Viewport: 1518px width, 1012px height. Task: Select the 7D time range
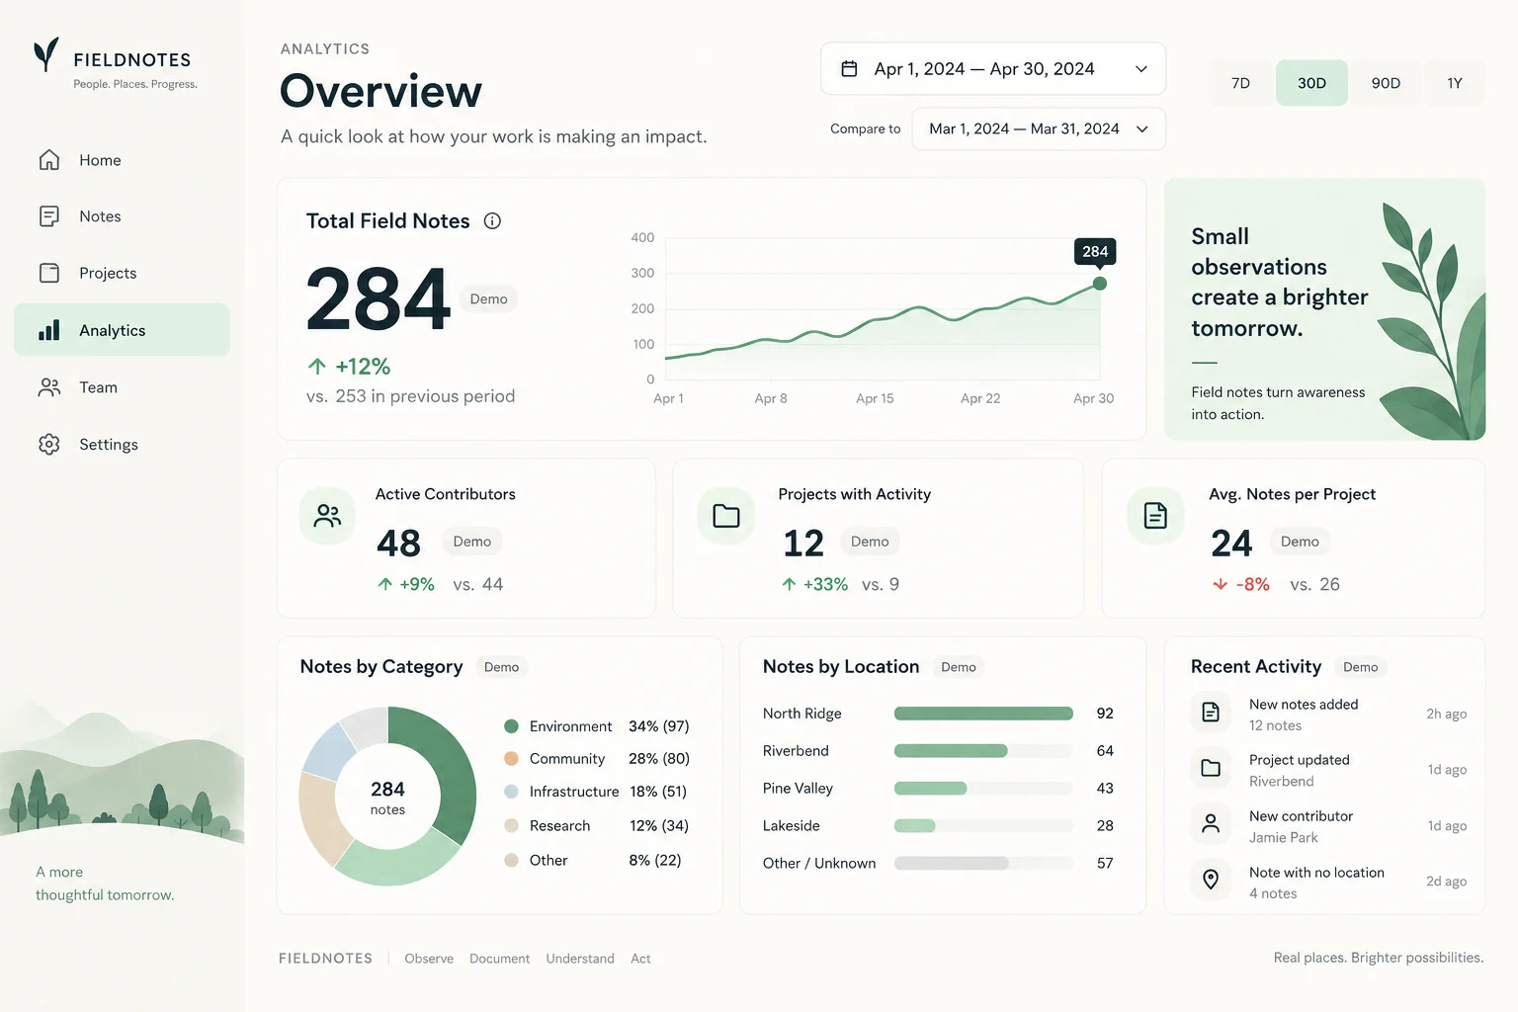coord(1240,83)
